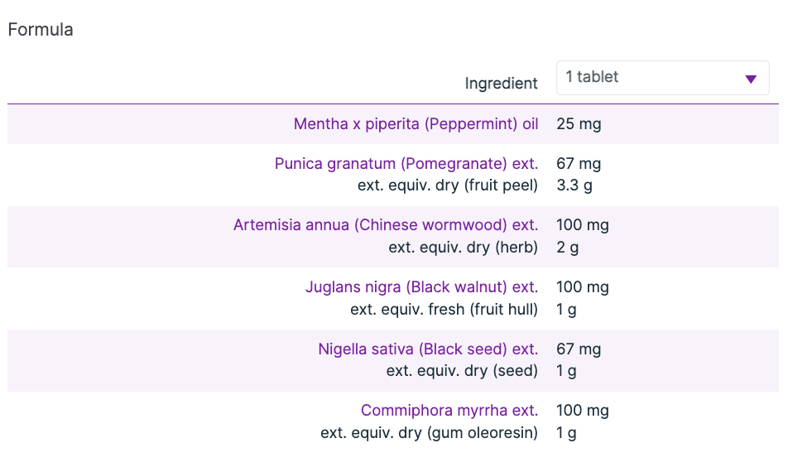Click the Formula section heading

pos(41,30)
